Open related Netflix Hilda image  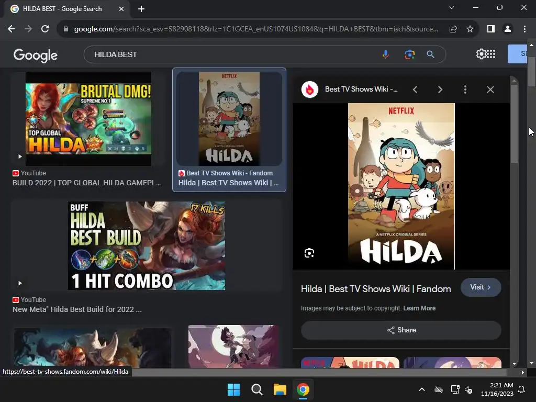(x=350, y=362)
